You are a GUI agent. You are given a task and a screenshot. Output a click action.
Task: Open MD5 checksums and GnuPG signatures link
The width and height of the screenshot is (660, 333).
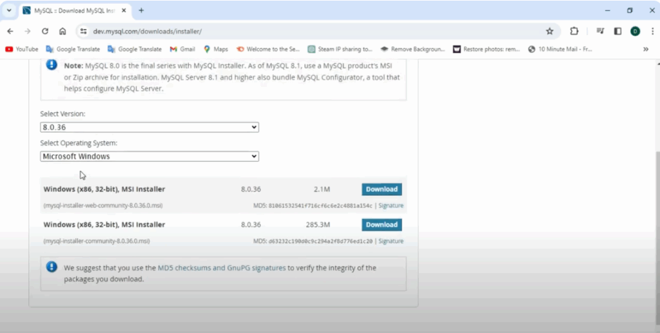[x=222, y=268]
